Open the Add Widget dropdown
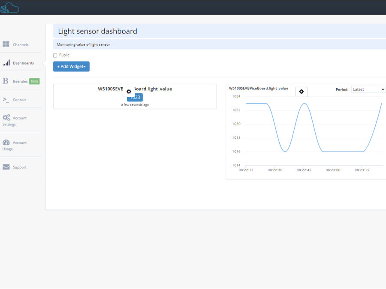Screen dimensions: 386x289 pyautogui.click(x=71, y=66)
